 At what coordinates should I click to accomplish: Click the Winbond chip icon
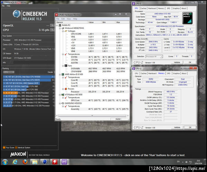click(63, 28)
